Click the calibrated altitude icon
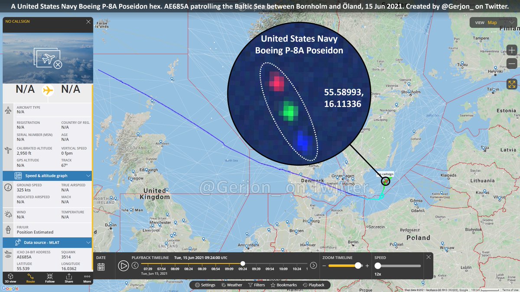The image size is (520, 292). pos(8,151)
